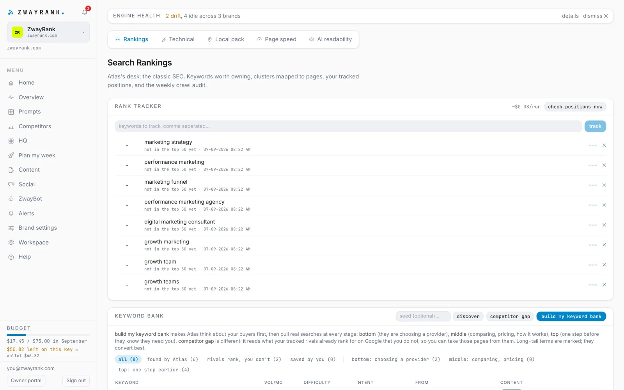Switch to the Page speed tab
624x390 pixels.
[277, 39]
